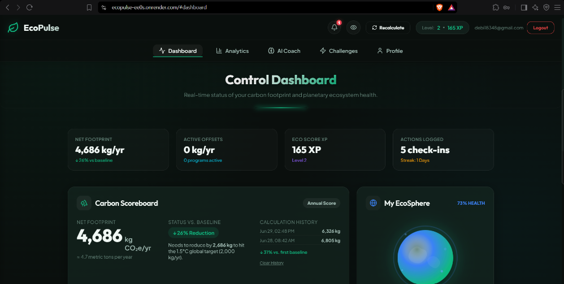Click the EcoSphere planet graphic
Image resolution: width=564 pixels, height=284 pixels.
coord(425,257)
